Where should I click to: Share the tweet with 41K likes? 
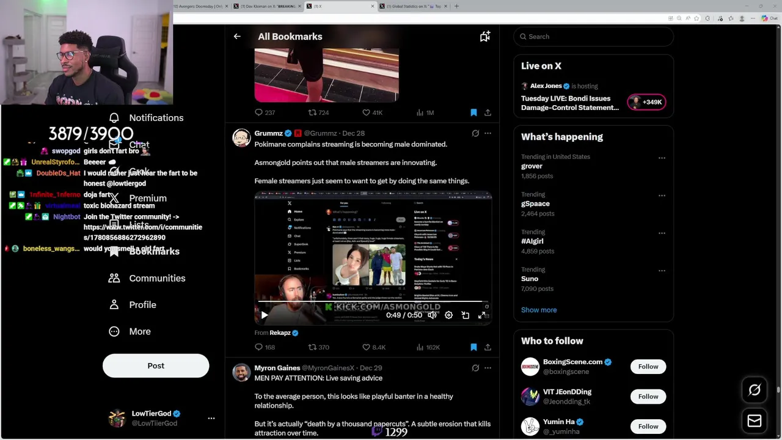tap(488, 112)
